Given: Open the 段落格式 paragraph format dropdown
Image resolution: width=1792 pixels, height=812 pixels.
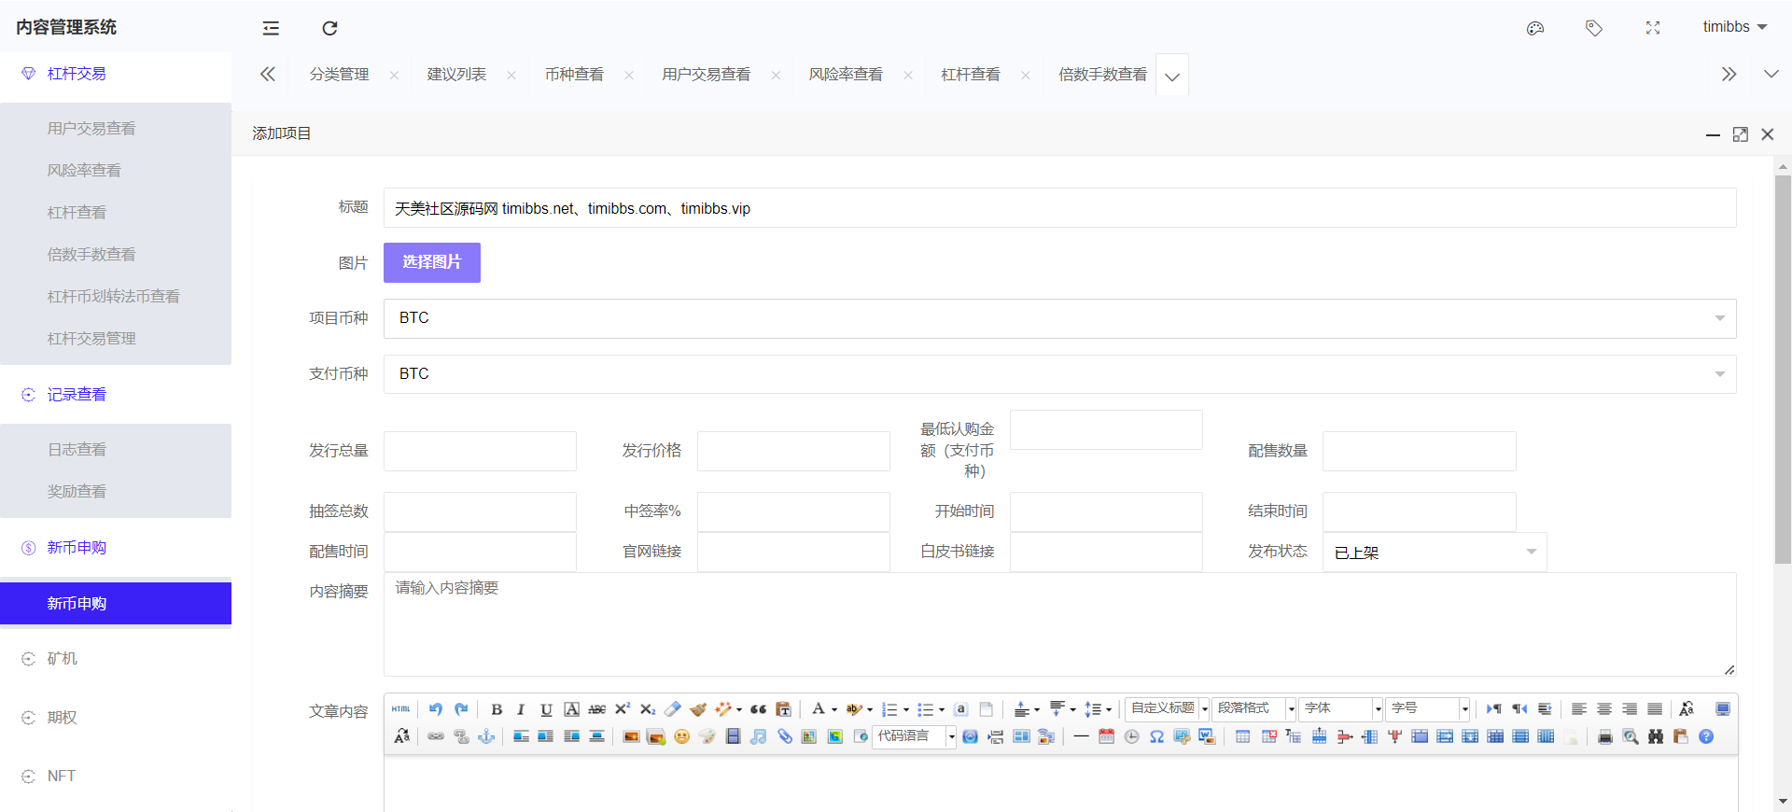Looking at the screenshot, I should pyautogui.click(x=1253, y=709).
